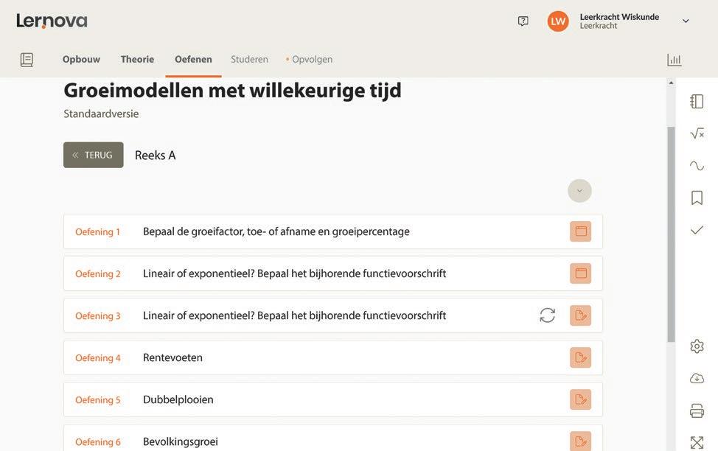Open the help chat icon in the header
This screenshot has height=451, width=718.
[x=523, y=21]
